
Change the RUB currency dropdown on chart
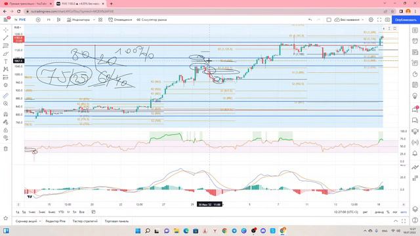point(18,28)
